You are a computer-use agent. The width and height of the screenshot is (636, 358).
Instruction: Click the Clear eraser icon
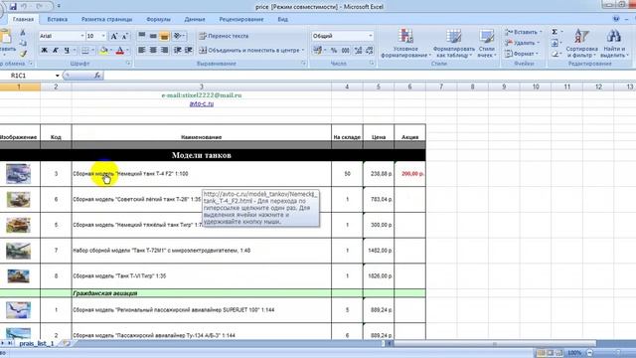coord(555,54)
